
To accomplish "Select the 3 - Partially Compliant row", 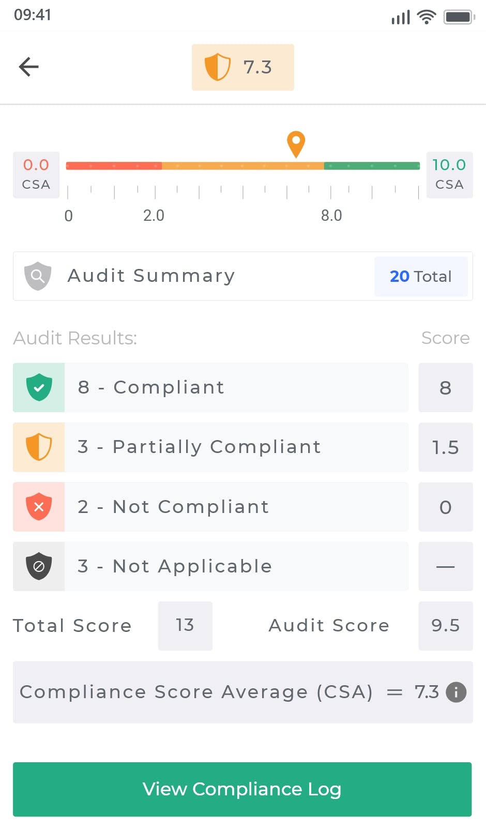I will (236, 447).
